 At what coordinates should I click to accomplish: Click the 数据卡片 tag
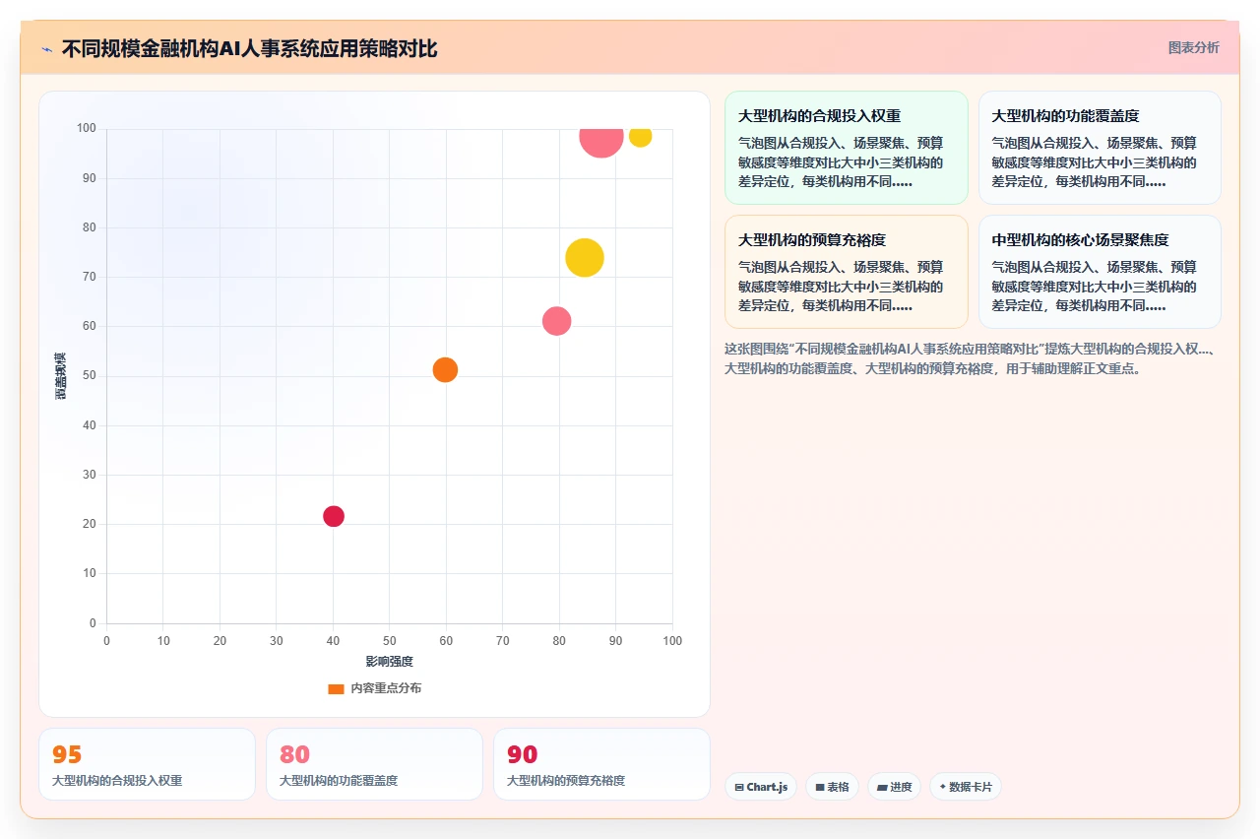[x=966, y=787]
